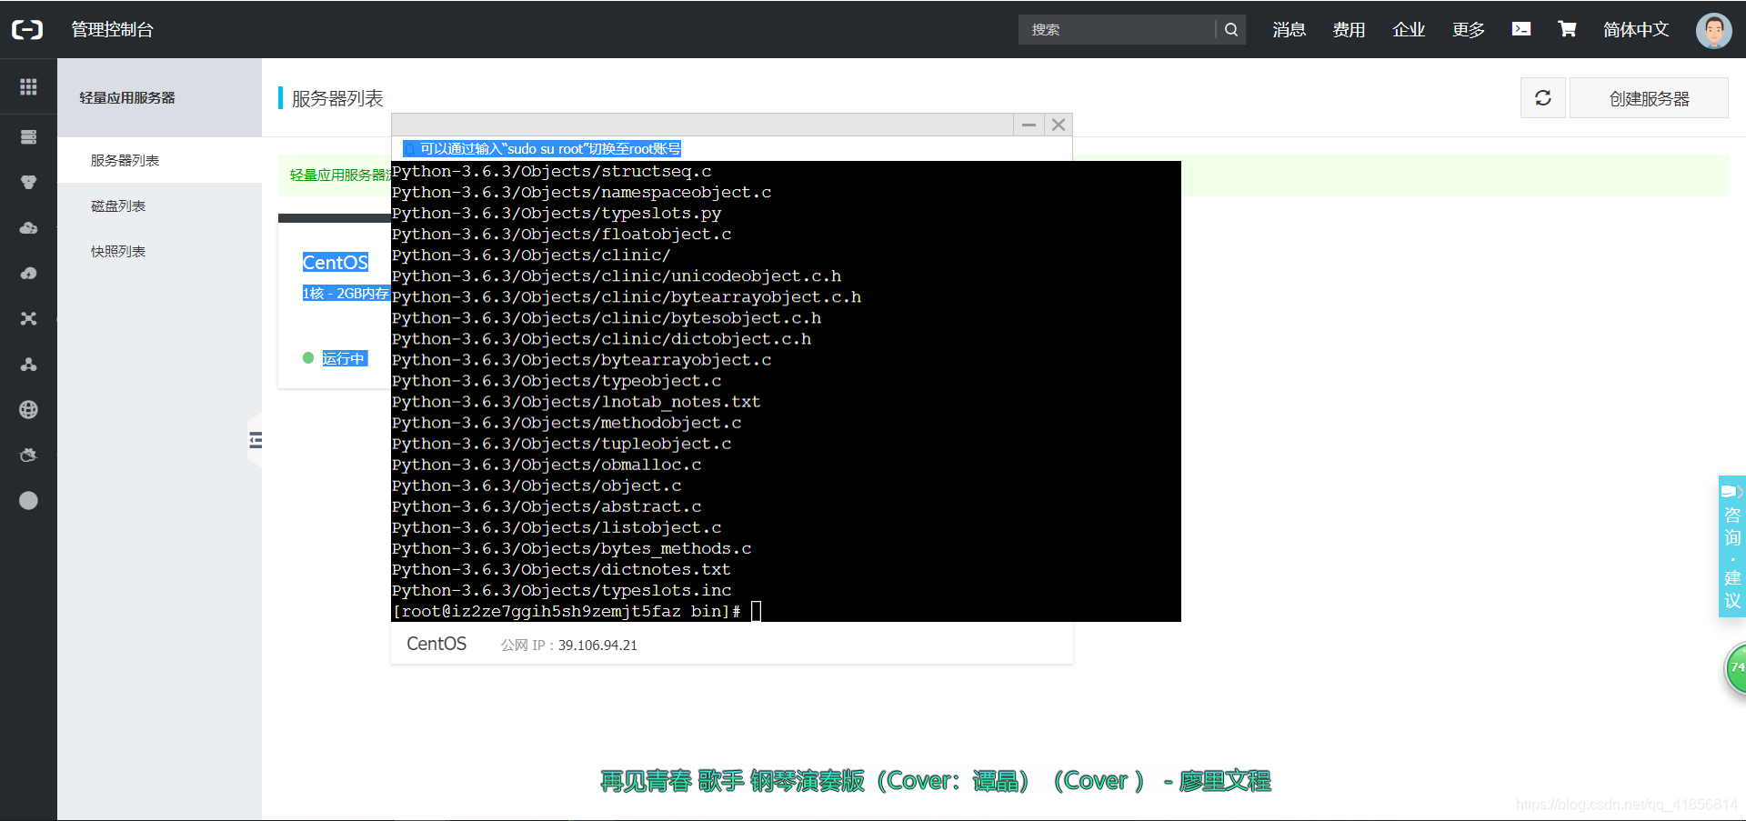This screenshot has width=1746, height=821.
Task: Select 快照列表 in left menu
Action: click(x=118, y=251)
